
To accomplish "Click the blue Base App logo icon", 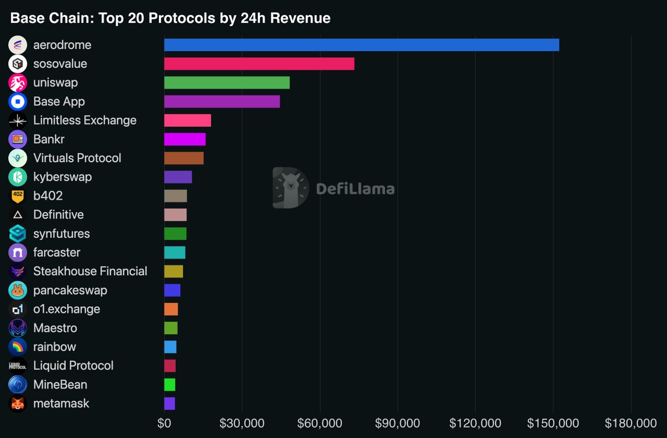I will (18, 102).
